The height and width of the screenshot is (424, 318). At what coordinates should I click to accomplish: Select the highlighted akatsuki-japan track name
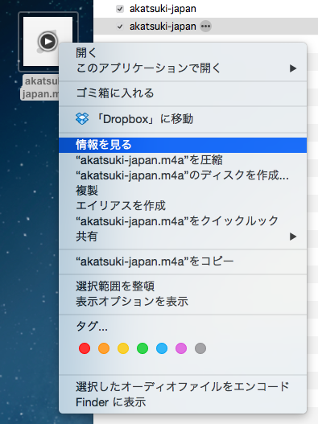[163, 27]
